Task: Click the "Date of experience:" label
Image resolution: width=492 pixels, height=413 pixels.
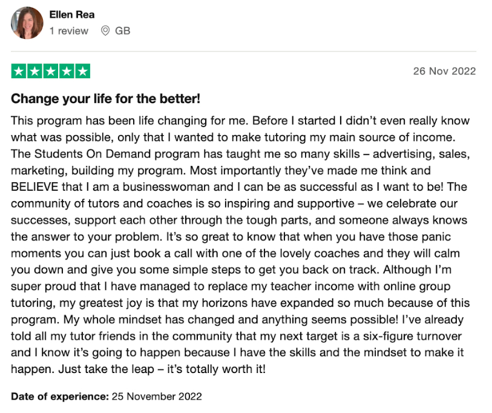Action: tap(59, 397)
